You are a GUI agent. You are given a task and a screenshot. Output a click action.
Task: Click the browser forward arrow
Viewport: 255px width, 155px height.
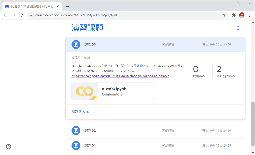[x=14, y=15]
